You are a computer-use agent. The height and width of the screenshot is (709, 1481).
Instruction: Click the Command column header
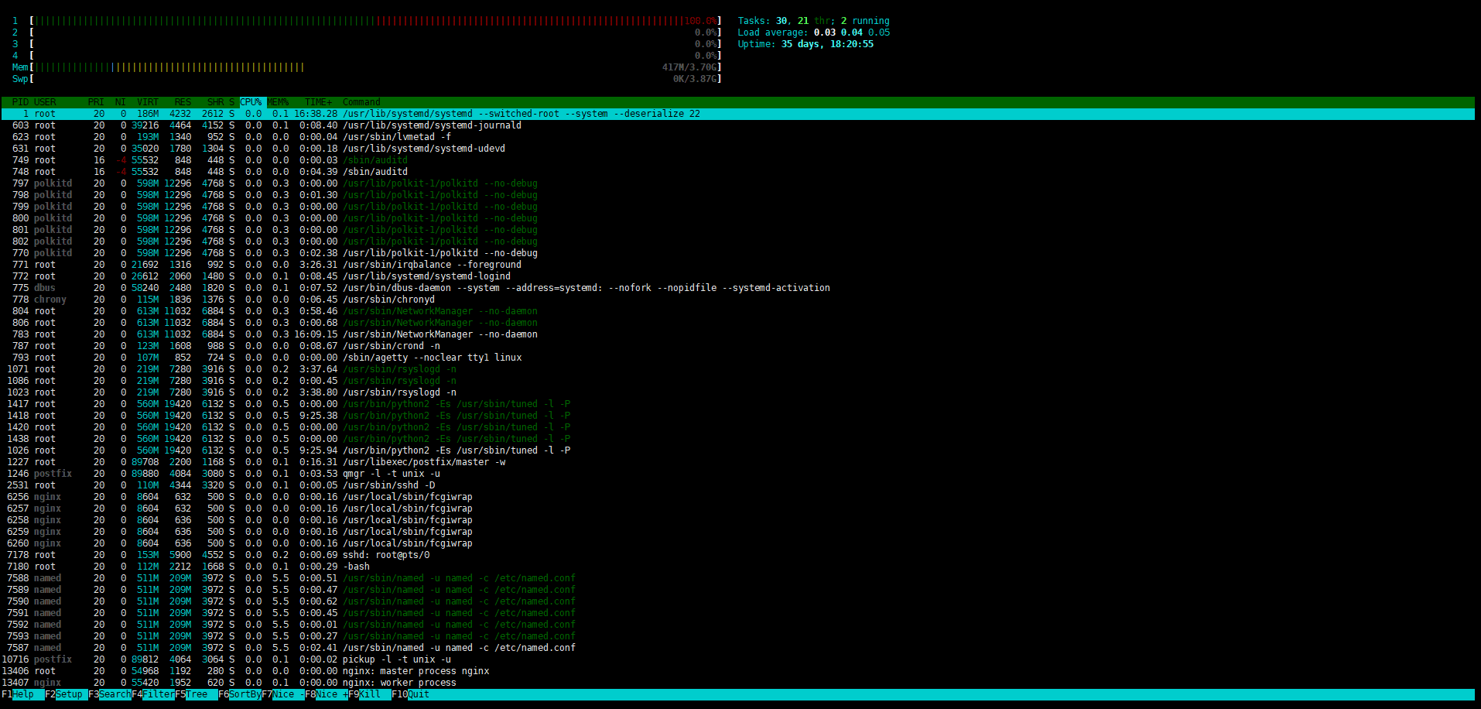(361, 102)
